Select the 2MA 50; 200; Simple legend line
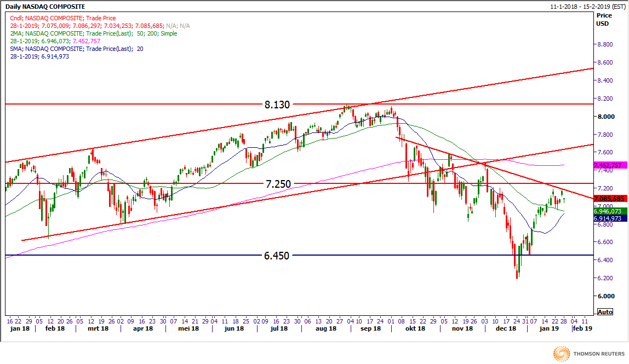This screenshot has height=364, width=629. click(x=94, y=33)
